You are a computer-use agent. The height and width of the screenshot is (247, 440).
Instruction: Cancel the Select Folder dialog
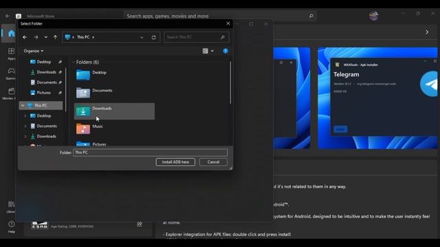[x=213, y=162]
